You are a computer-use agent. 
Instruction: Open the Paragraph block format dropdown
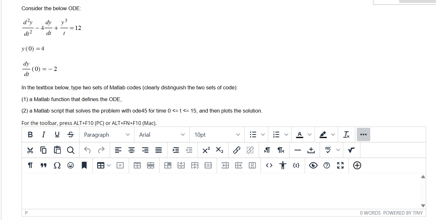point(107,135)
